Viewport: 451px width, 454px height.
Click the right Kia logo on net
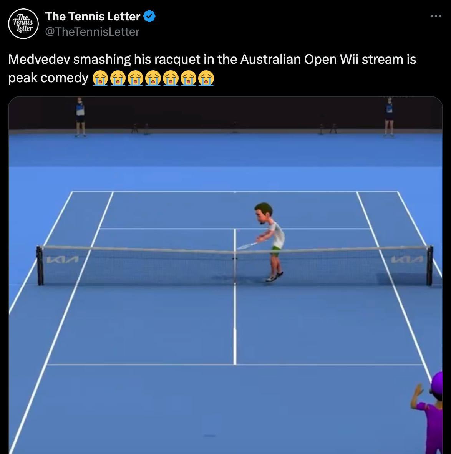(407, 259)
